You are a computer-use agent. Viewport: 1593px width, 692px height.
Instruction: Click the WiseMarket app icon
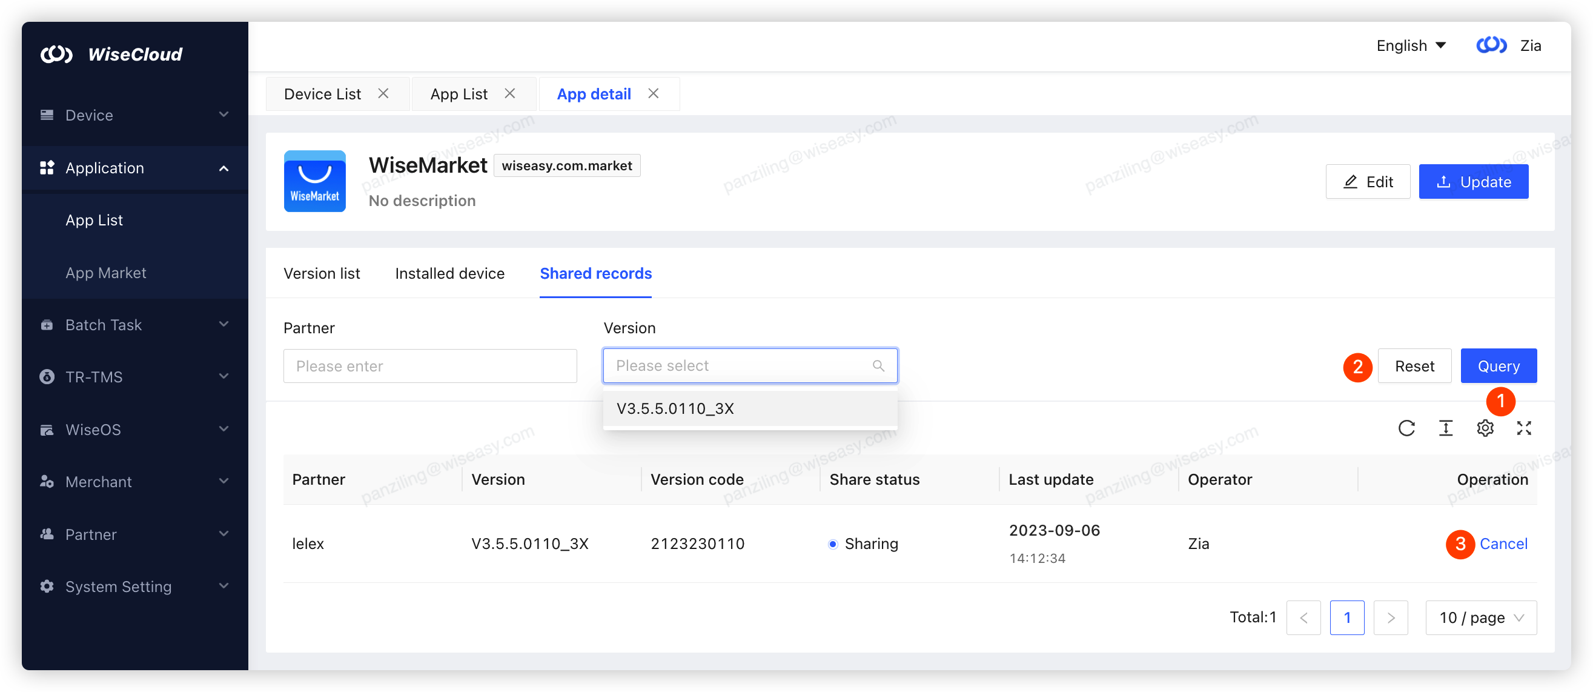click(314, 181)
